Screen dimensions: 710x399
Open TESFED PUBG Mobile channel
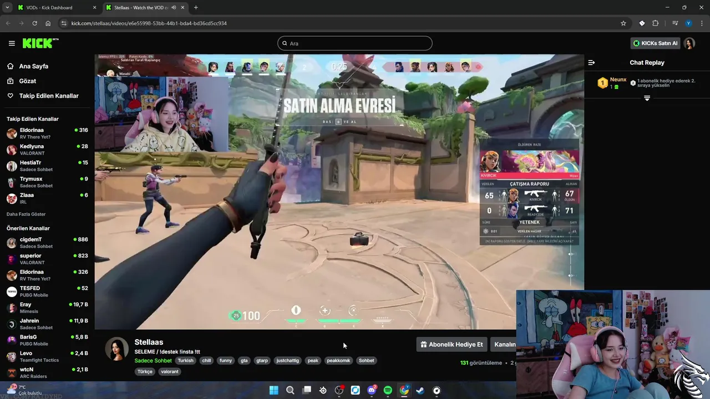pyautogui.click(x=47, y=291)
